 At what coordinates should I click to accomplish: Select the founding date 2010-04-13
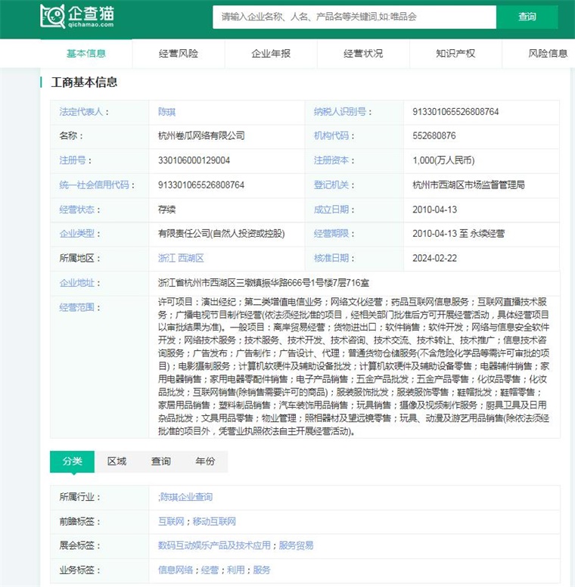[434, 210]
